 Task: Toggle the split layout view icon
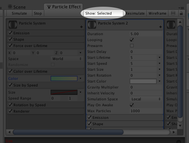(173, 13)
